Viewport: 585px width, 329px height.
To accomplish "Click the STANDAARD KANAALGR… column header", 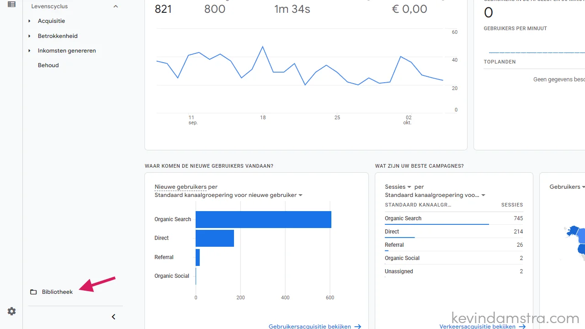I will (x=418, y=205).
